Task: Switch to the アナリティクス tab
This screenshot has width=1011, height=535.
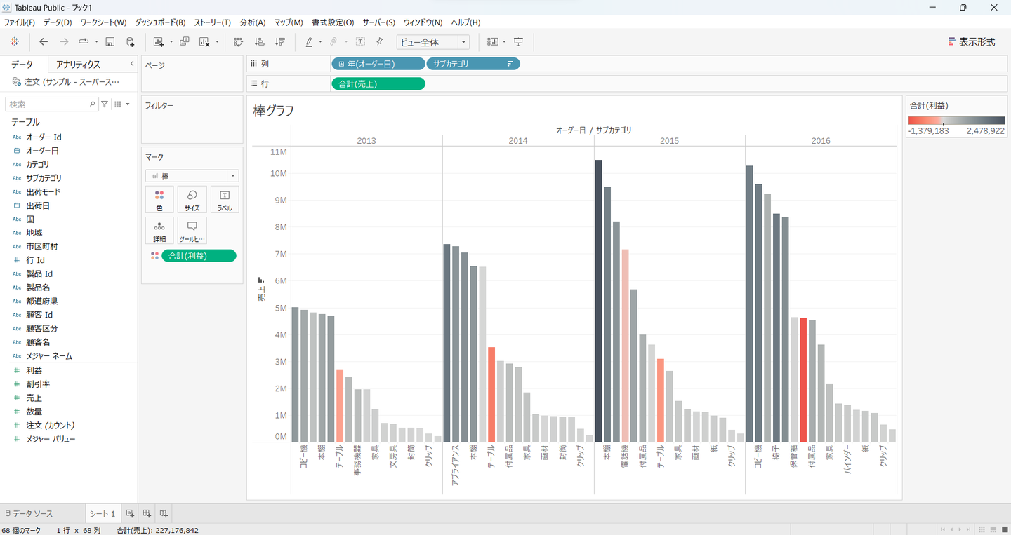Action: click(79, 65)
